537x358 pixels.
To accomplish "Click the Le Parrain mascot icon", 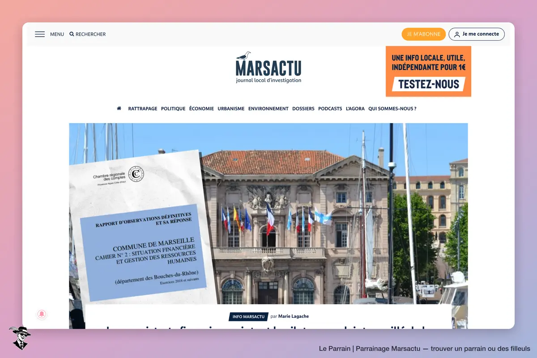I will [x=20, y=338].
